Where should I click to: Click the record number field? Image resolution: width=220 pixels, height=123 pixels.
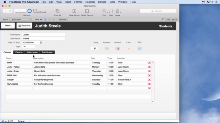pyautogui.click(x=20, y=10)
